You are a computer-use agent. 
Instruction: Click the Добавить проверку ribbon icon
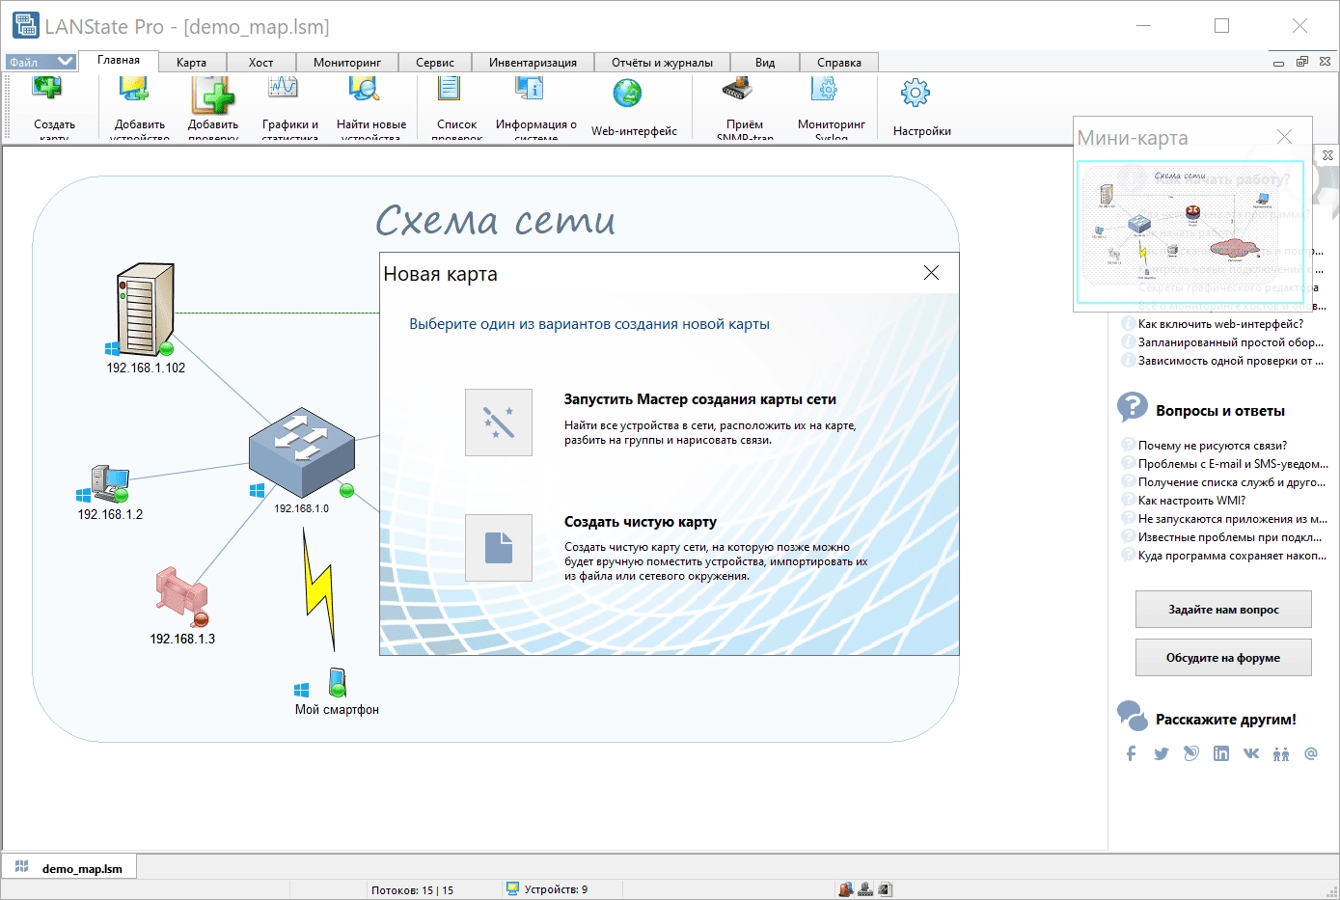212,95
